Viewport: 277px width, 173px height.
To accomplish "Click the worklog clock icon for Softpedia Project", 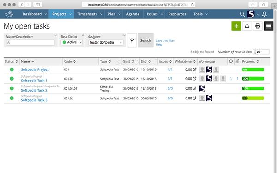I will [194, 69].
